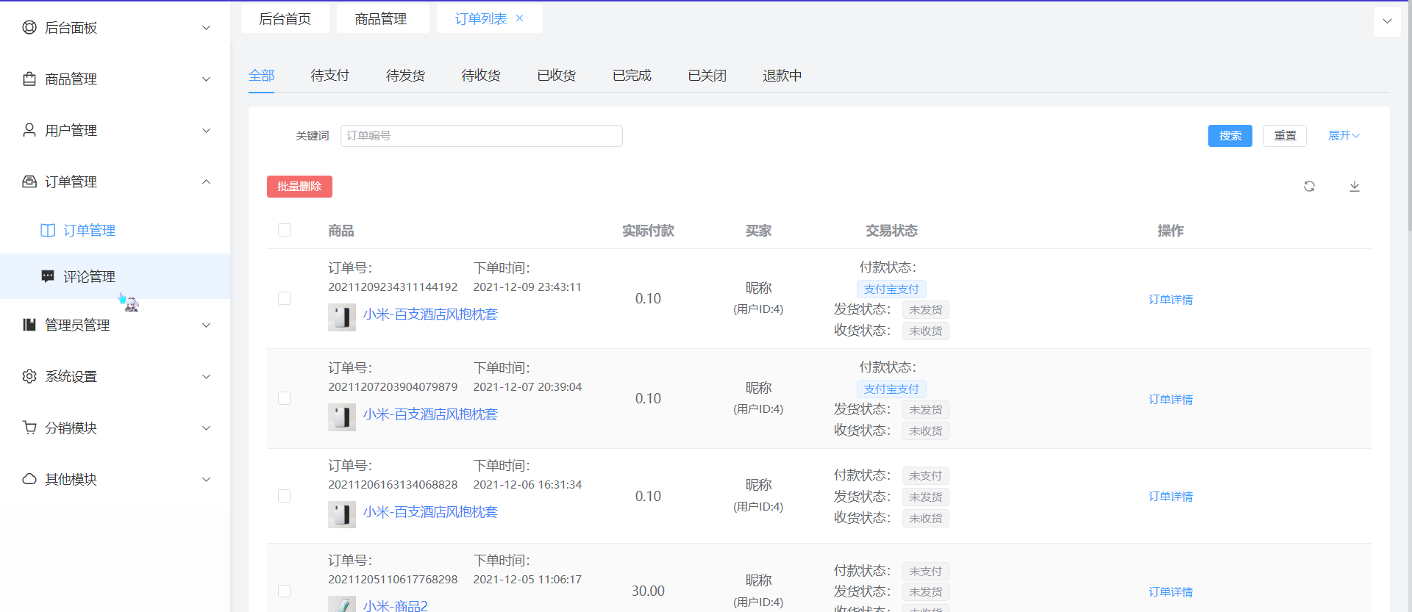
Task: Expand the 商品管理 sidebar chevron
Action: [207, 79]
